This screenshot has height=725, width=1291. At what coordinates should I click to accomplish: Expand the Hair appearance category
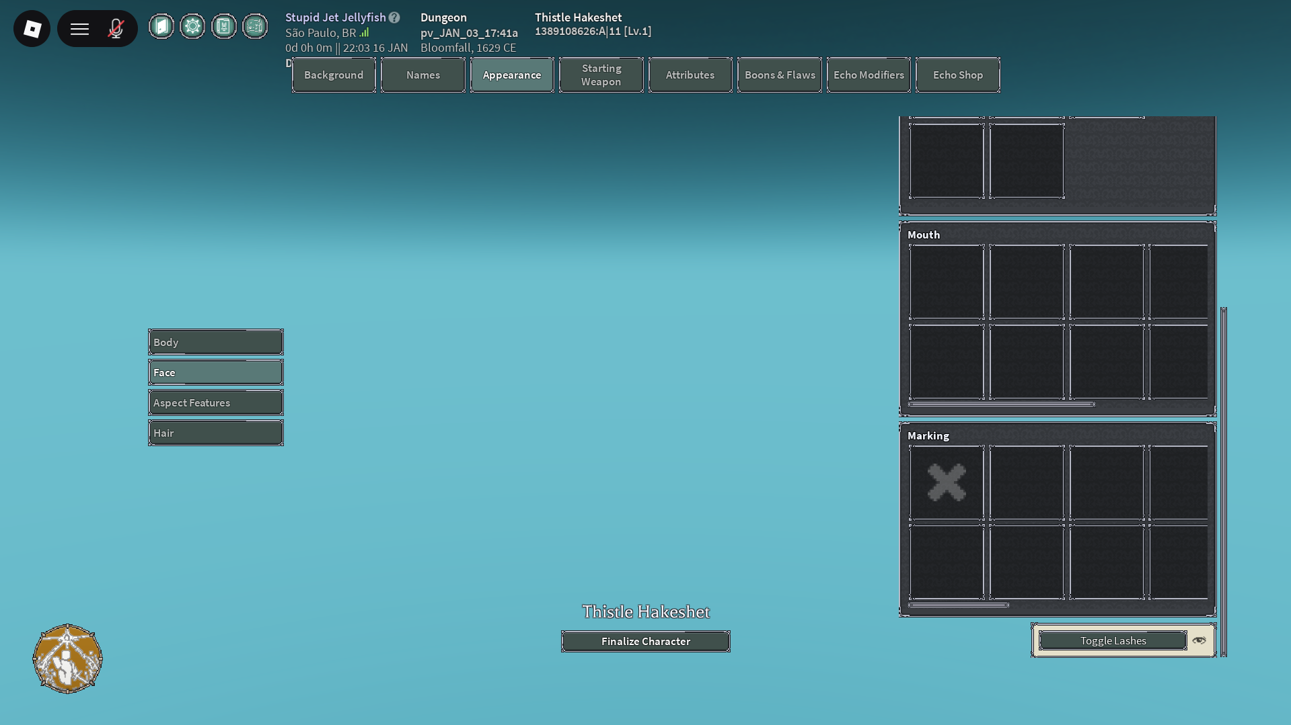click(x=215, y=433)
